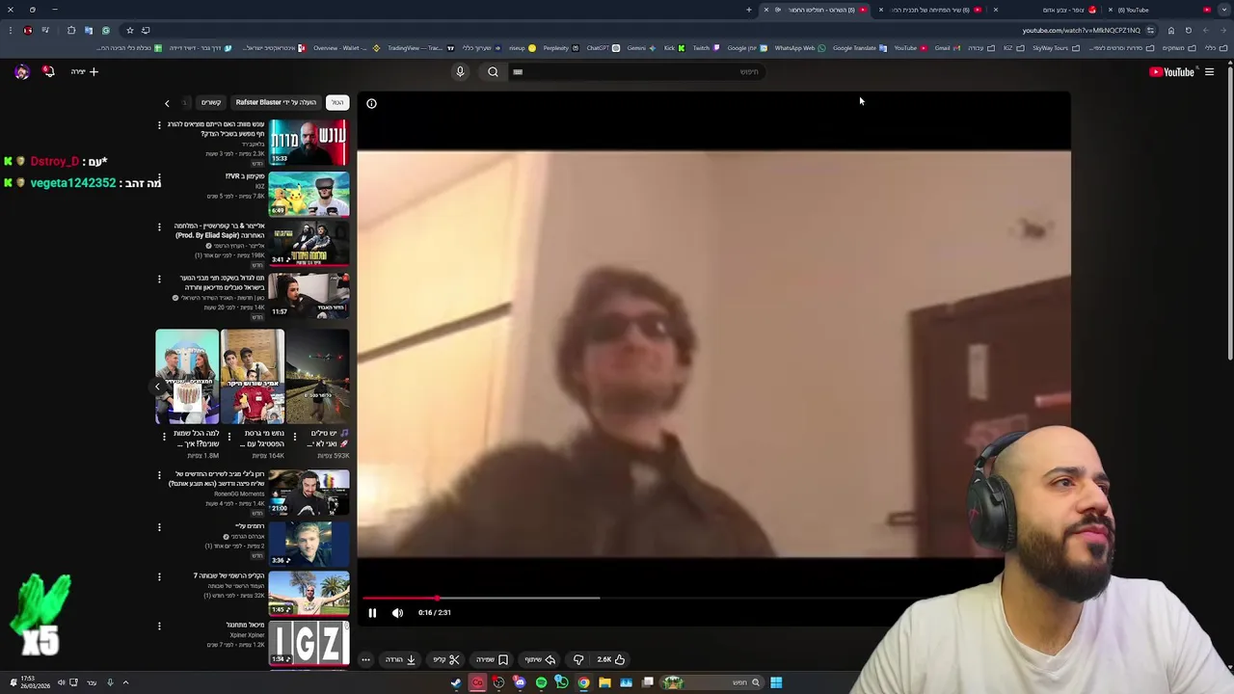Focus the YouTube search field
Screen dimensions: 1234x694
tap(636, 71)
